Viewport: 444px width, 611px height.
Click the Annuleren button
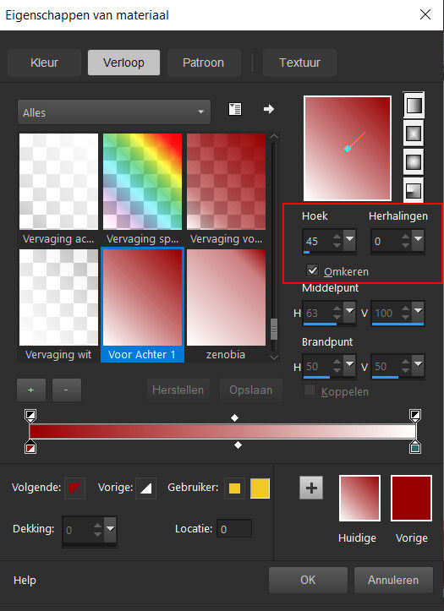pyautogui.click(x=393, y=580)
